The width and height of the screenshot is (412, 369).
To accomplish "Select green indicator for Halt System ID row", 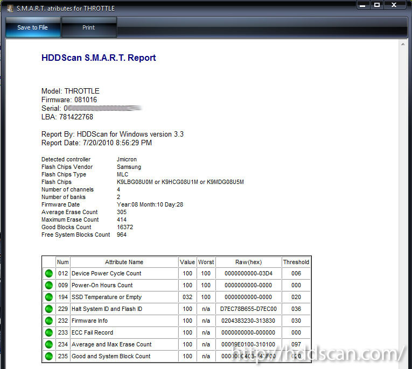I will point(49,309).
